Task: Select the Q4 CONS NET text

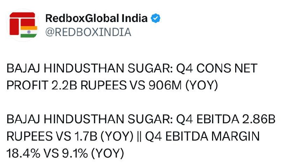Action: tap(217, 68)
